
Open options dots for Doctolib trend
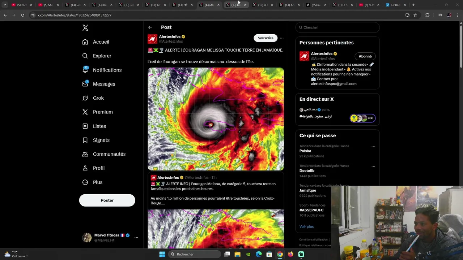tap(373, 166)
